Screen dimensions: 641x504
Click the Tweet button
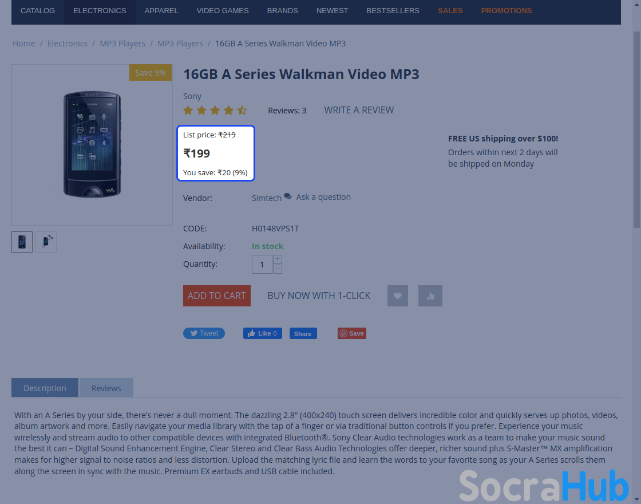(204, 333)
